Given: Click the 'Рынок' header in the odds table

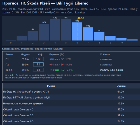Looking at the screenshot, I should [x=9, y=55].
